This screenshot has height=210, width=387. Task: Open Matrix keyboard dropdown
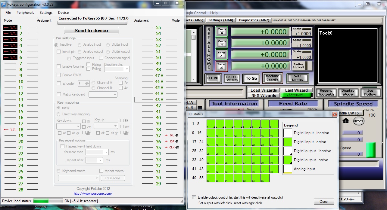click(x=103, y=94)
